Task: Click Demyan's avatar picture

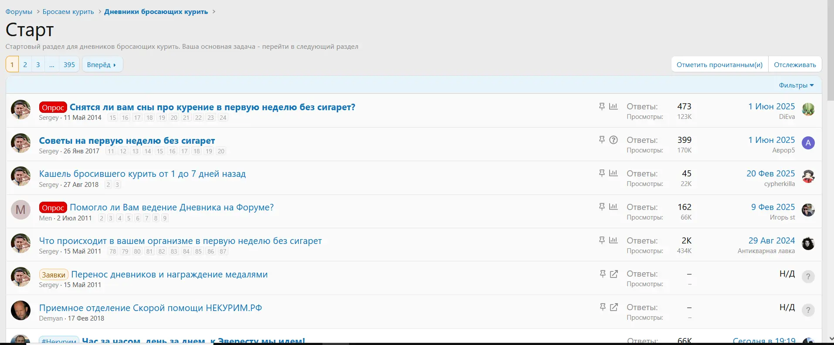Action: pyautogui.click(x=20, y=311)
